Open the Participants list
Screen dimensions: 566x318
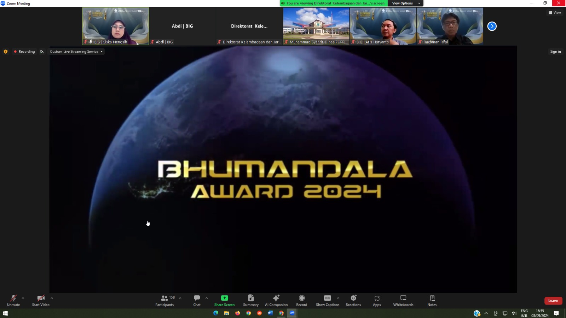point(164,300)
